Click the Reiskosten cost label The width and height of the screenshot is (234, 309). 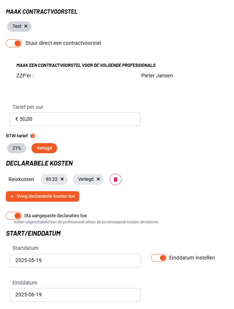coord(21,179)
